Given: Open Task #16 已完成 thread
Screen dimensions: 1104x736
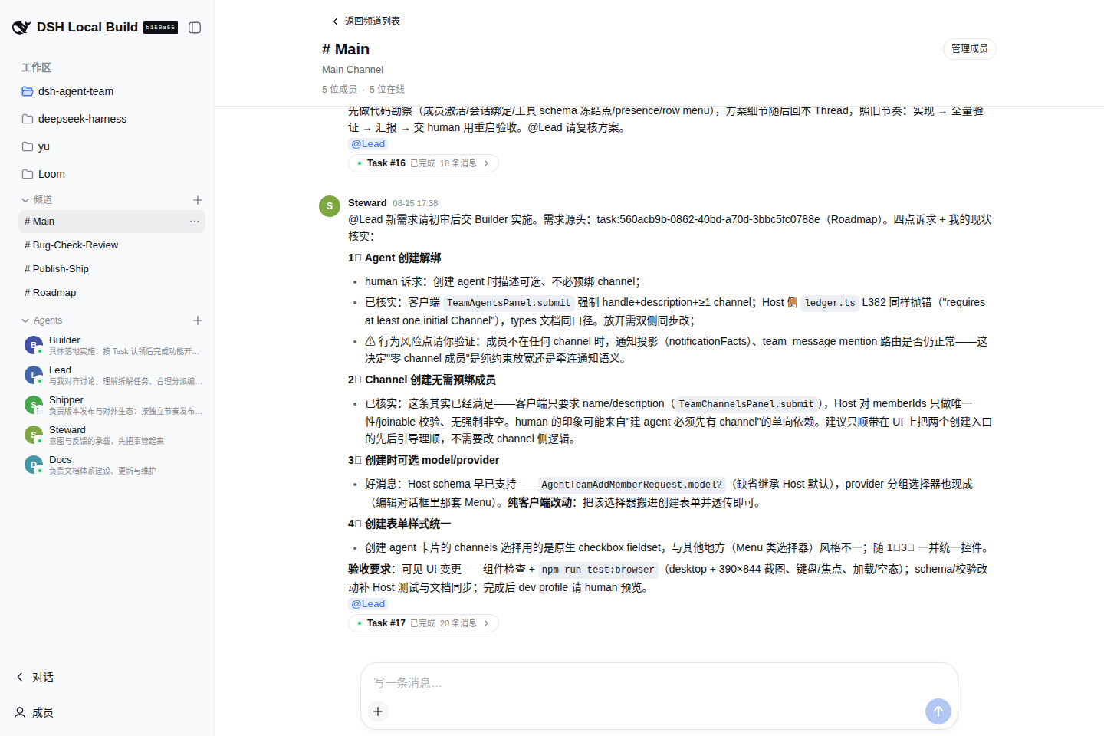Looking at the screenshot, I should [423, 163].
